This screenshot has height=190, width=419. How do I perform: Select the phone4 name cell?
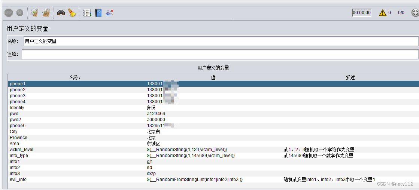click(76, 102)
